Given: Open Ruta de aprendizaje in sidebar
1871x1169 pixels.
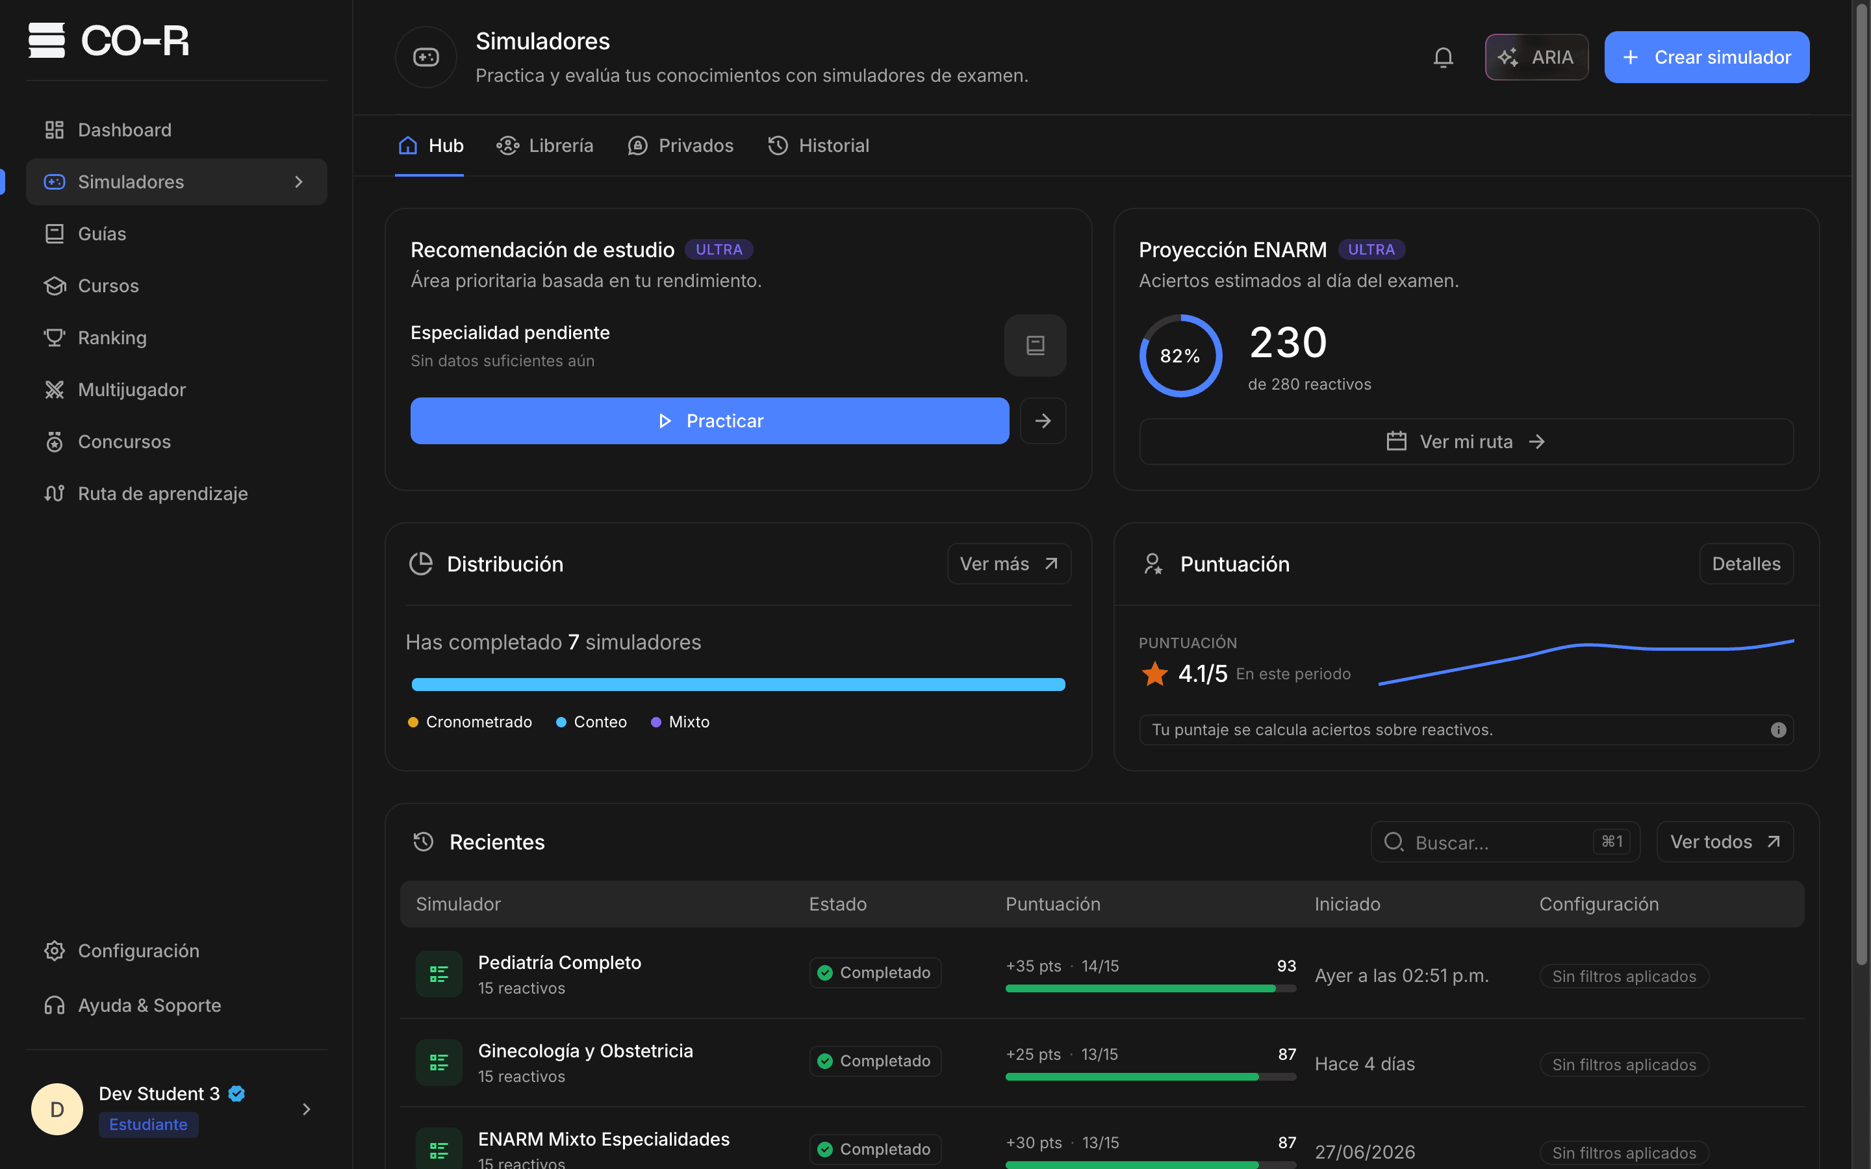Looking at the screenshot, I should coord(176,494).
